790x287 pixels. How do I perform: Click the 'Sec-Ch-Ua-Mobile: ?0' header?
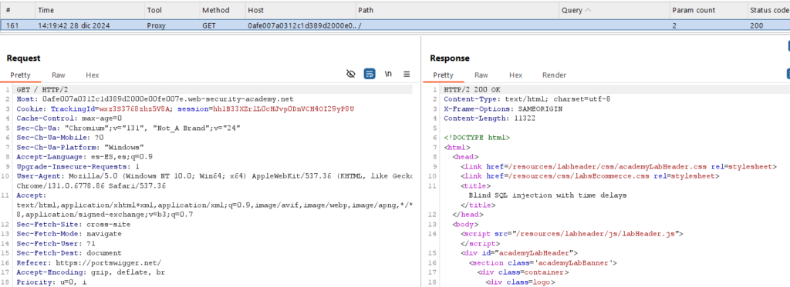tap(60, 137)
